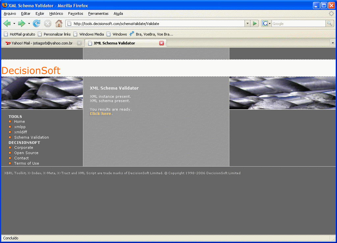Click the orange bullet beside Corporate

10,148
